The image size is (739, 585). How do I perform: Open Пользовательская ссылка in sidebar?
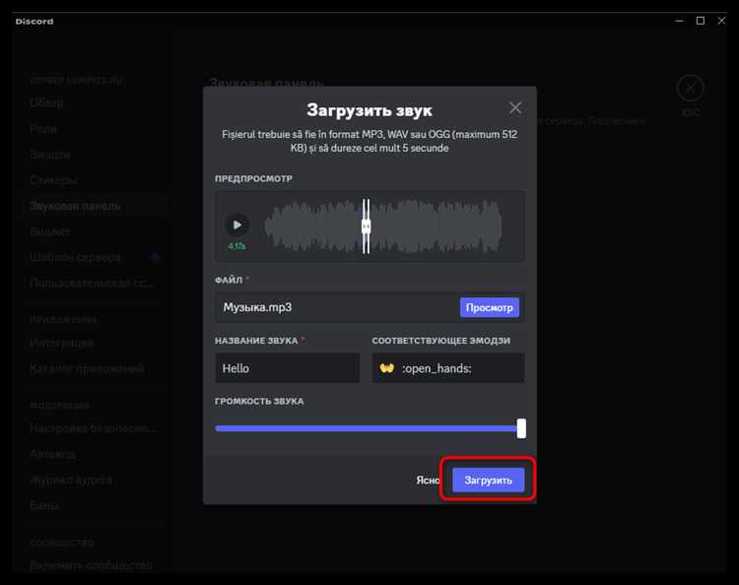point(92,283)
